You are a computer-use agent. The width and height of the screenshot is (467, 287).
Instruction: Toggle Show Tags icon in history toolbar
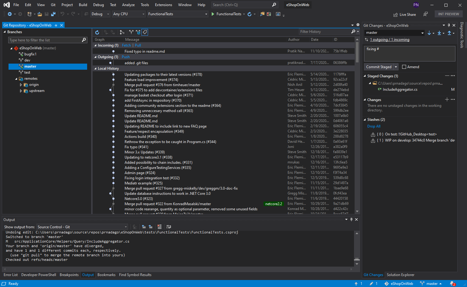tap(145, 32)
